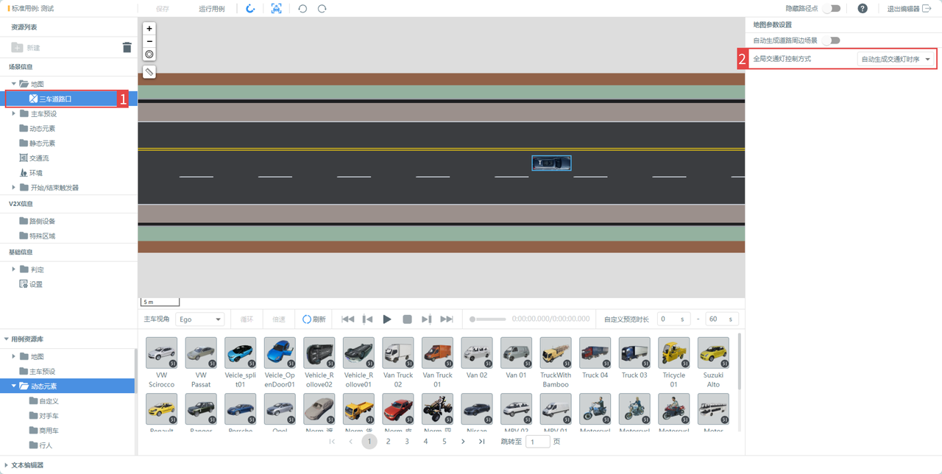Viewport: 942px width, 474px height.
Task: Click the playback progress slider
Action: coord(488,319)
